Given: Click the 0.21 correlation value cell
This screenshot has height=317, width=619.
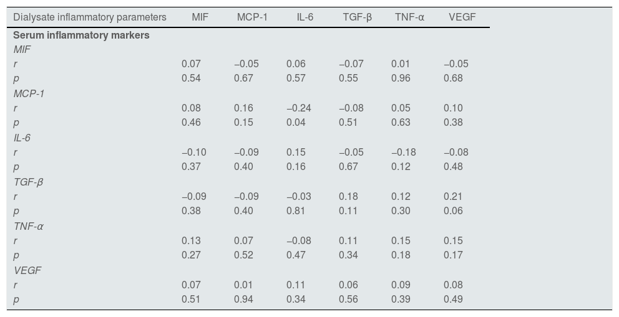Looking at the screenshot, I should [x=453, y=197].
